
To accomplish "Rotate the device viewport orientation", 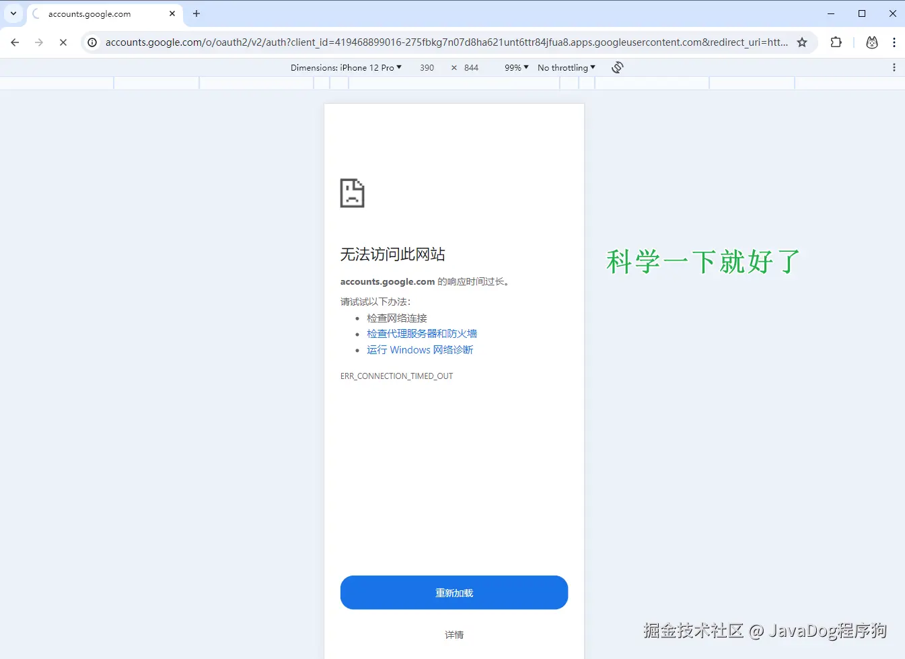I will click(618, 67).
